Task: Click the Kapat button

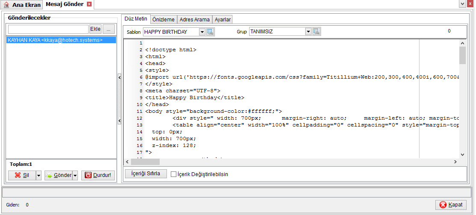Action: [x=451, y=205]
